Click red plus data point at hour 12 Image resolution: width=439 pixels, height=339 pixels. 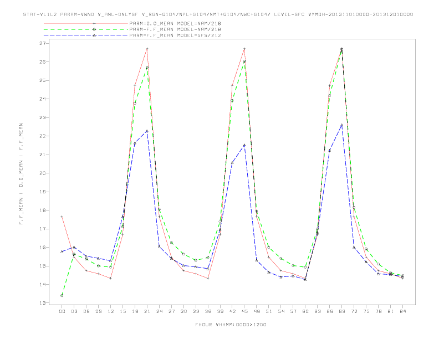click(x=111, y=278)
